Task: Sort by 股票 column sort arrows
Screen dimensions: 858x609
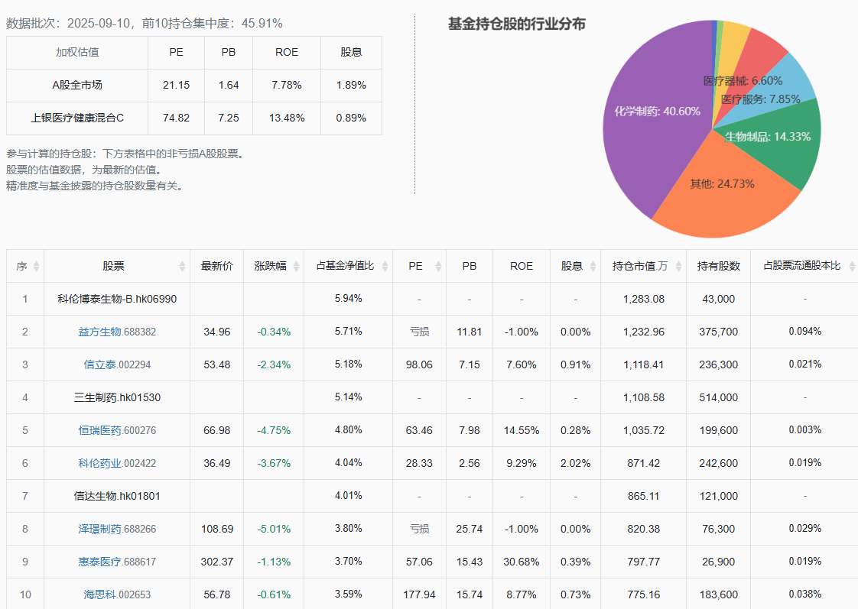Action: pos(182,266)
